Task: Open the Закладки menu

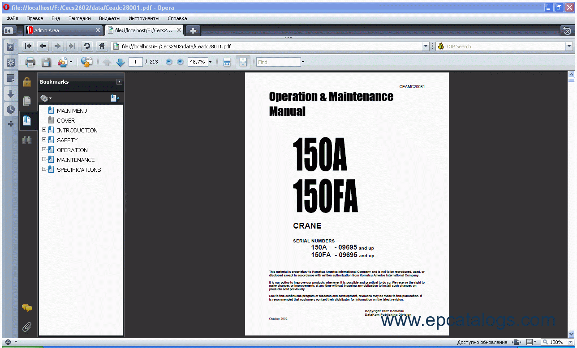Action: 80,18
